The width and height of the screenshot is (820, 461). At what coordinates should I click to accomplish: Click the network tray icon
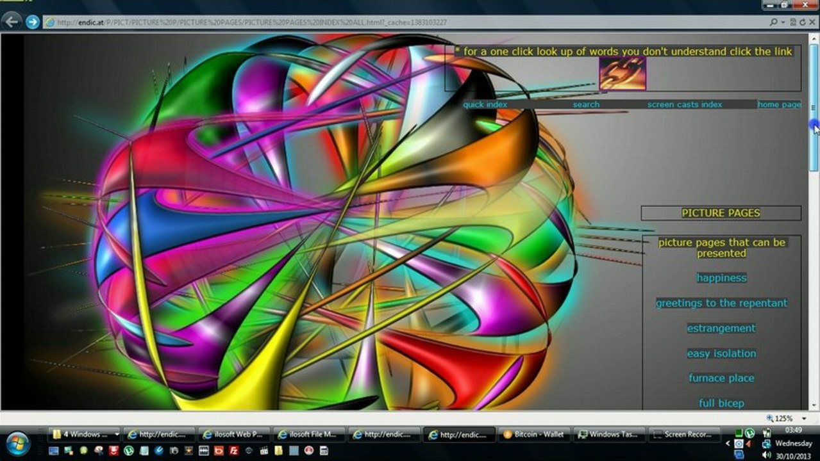(767, 444)
